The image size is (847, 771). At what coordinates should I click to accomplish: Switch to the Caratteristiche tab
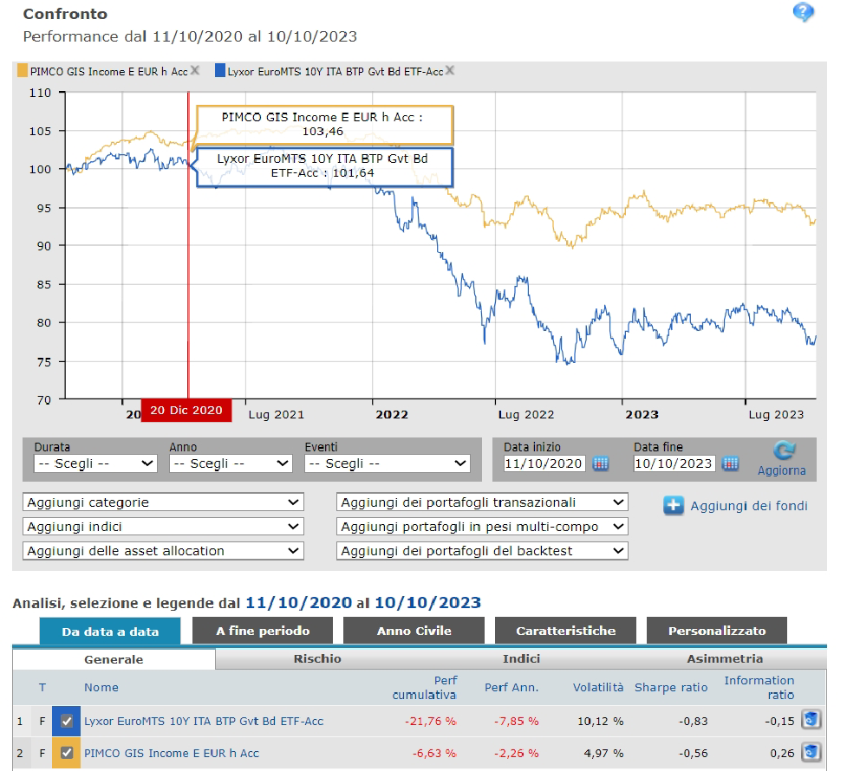click(565, 631)
